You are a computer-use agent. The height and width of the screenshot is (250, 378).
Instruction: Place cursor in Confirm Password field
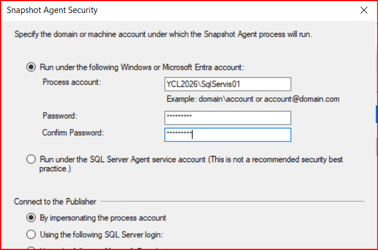click(x=228, y=135)
